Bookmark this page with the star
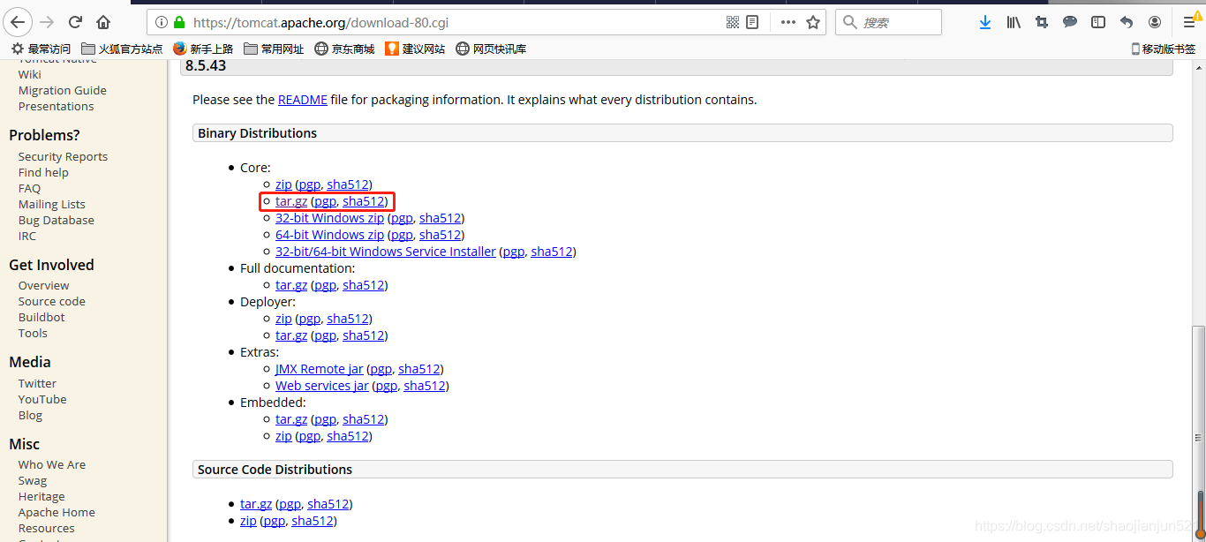 (813, 22)
